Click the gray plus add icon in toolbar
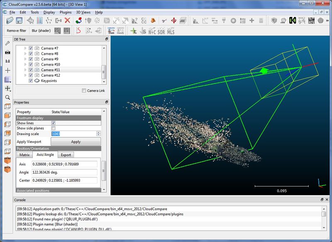 (x=252, y=20)
